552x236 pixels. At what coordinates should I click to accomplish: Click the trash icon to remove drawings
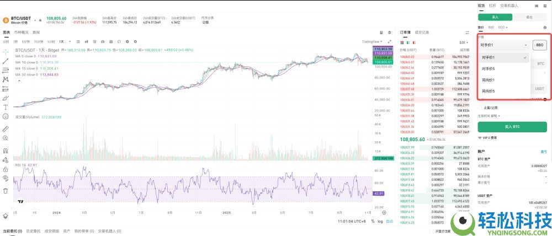point(6,191)
